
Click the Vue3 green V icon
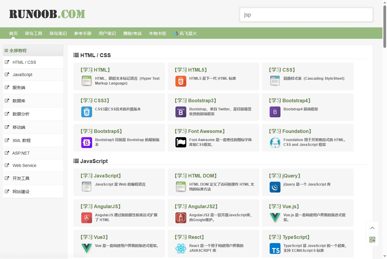pyautogui.click(x=87, y=248)
